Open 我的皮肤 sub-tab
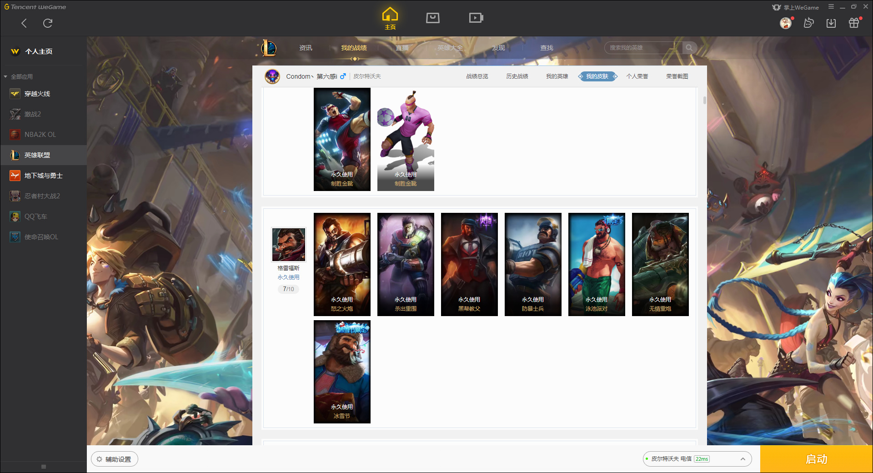This screenshot has width=873, height=473. click(597, 76)
